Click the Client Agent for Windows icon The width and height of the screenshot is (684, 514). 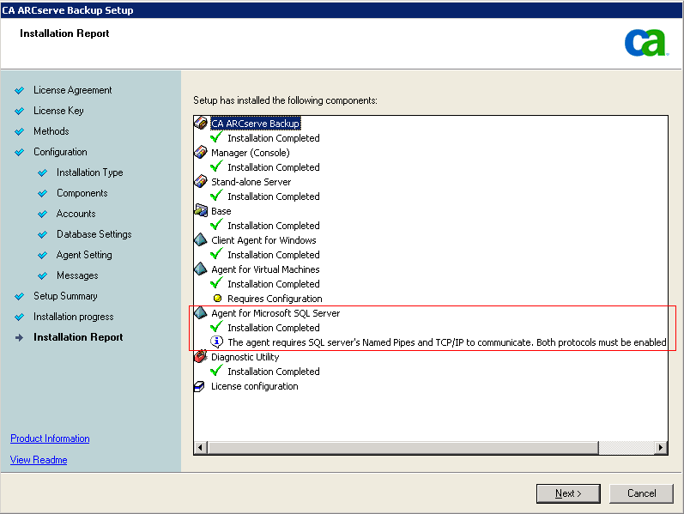click(x=201, y=240)
